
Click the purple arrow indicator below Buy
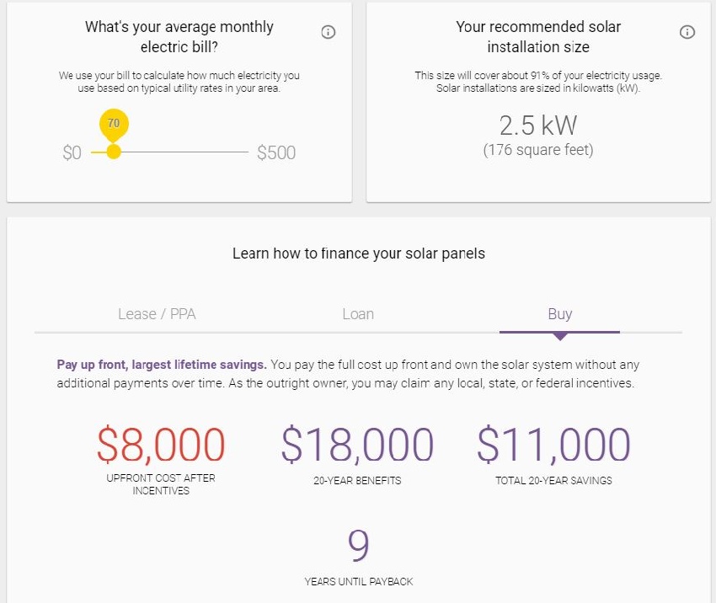[560, 337]
